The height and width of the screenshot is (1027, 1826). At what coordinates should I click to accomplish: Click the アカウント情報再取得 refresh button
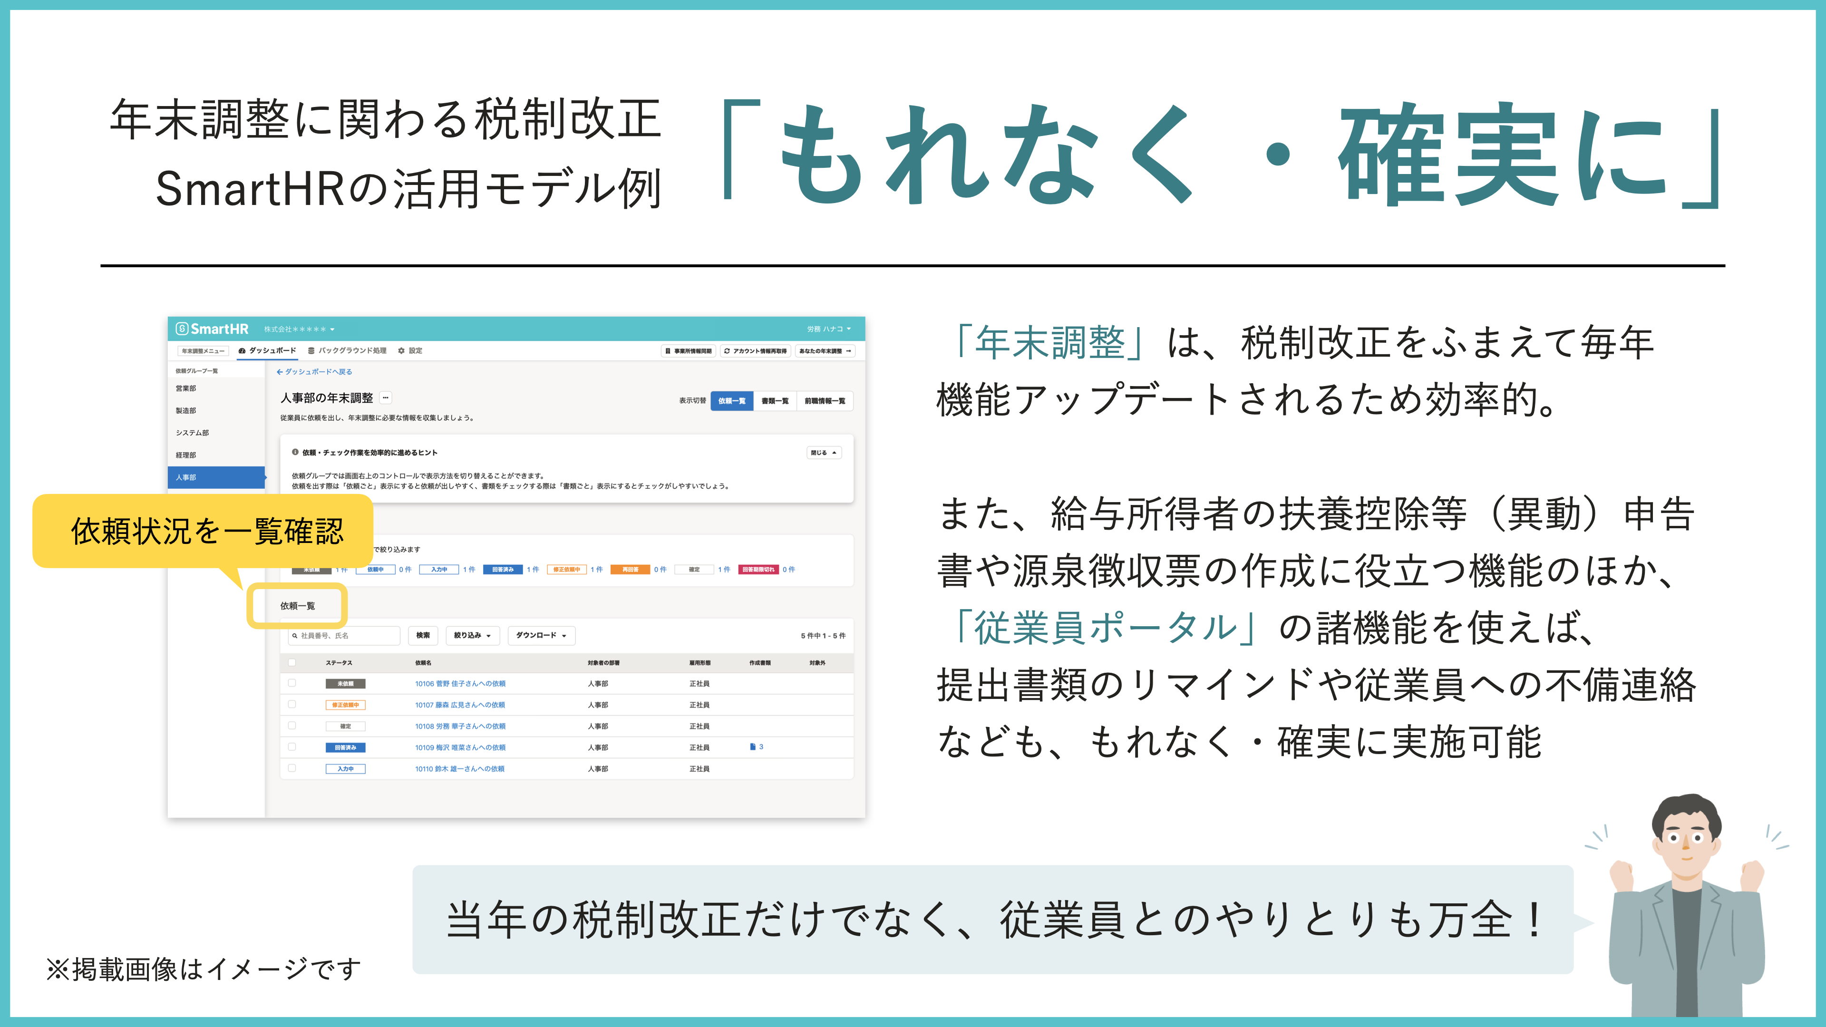[x=756, y=351]
